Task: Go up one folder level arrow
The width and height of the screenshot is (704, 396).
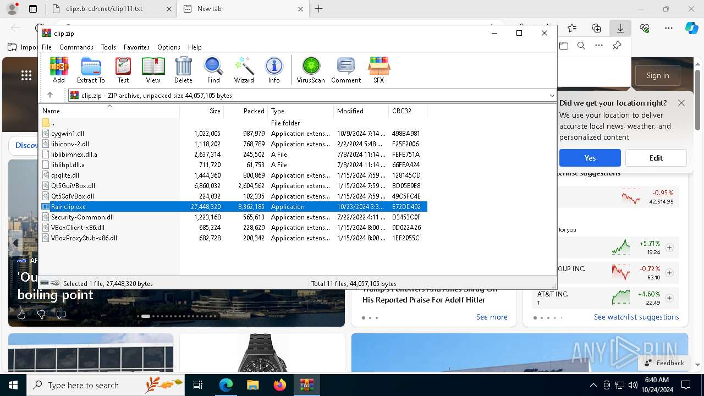Action: (50, 95)
